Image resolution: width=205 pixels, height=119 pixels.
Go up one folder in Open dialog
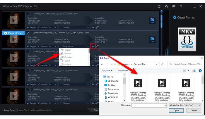coord(115,64)
